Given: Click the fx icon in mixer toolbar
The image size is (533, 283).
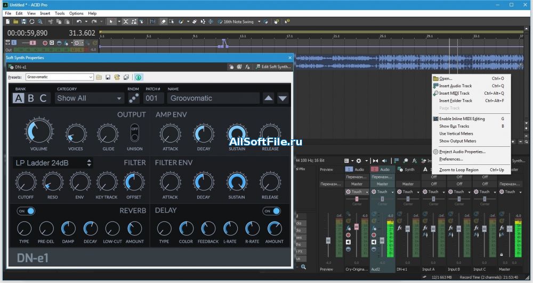Looking at the screenshot, I should [414, 161].
